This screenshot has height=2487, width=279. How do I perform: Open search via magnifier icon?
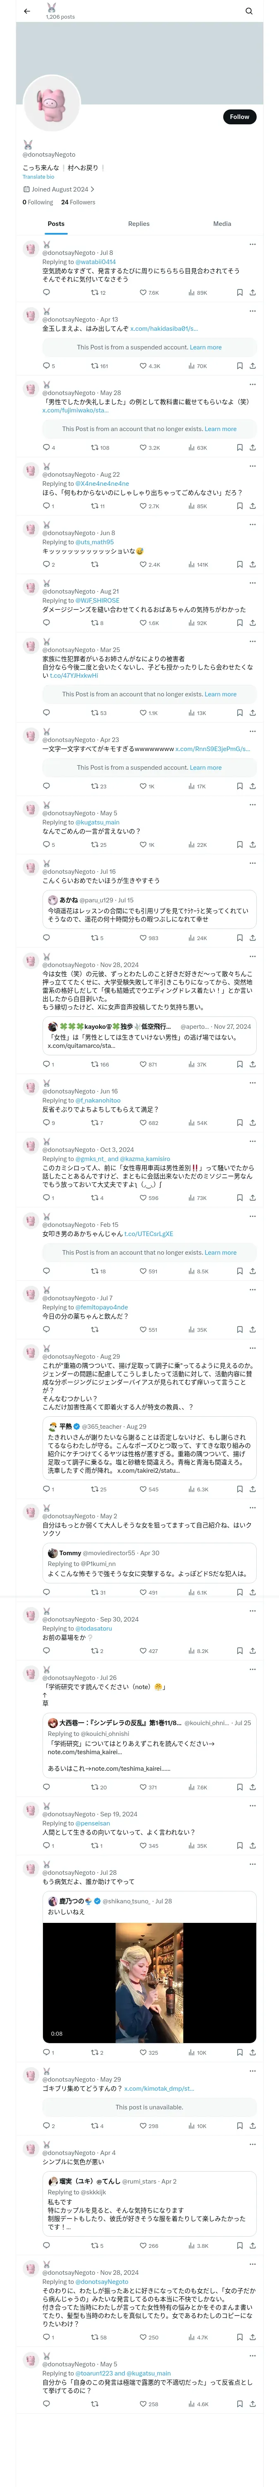click(248, 11)
